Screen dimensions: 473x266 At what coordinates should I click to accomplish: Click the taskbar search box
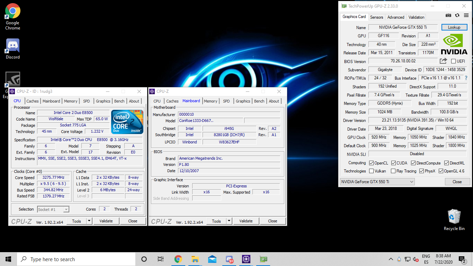76,259
